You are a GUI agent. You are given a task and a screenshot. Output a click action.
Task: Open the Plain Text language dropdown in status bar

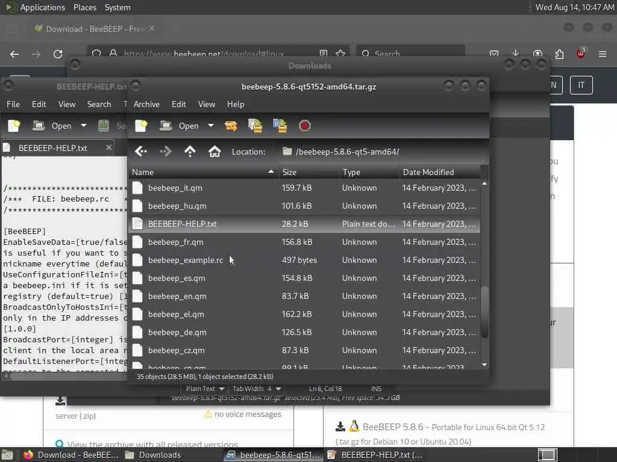pyautogui.click(x=205, y=389)
